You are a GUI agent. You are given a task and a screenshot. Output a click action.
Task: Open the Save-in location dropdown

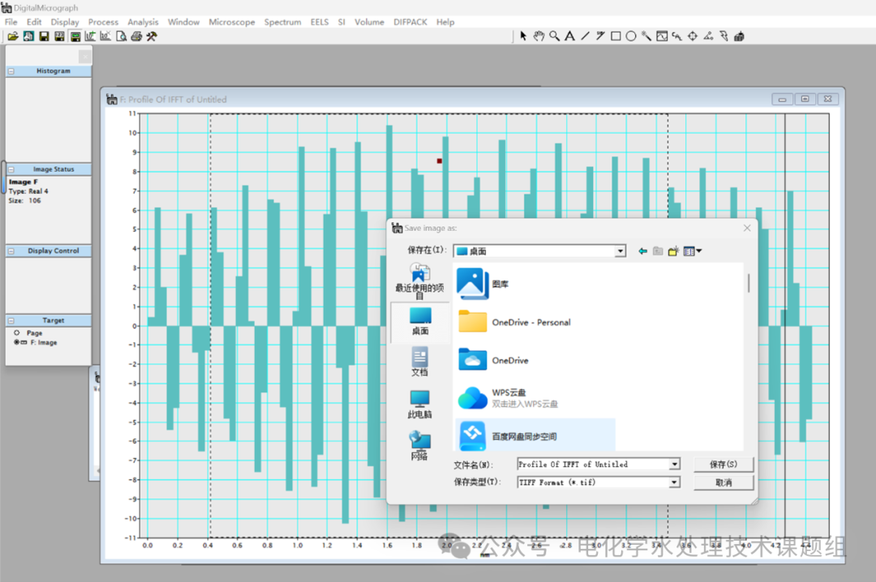pos(620,251)
